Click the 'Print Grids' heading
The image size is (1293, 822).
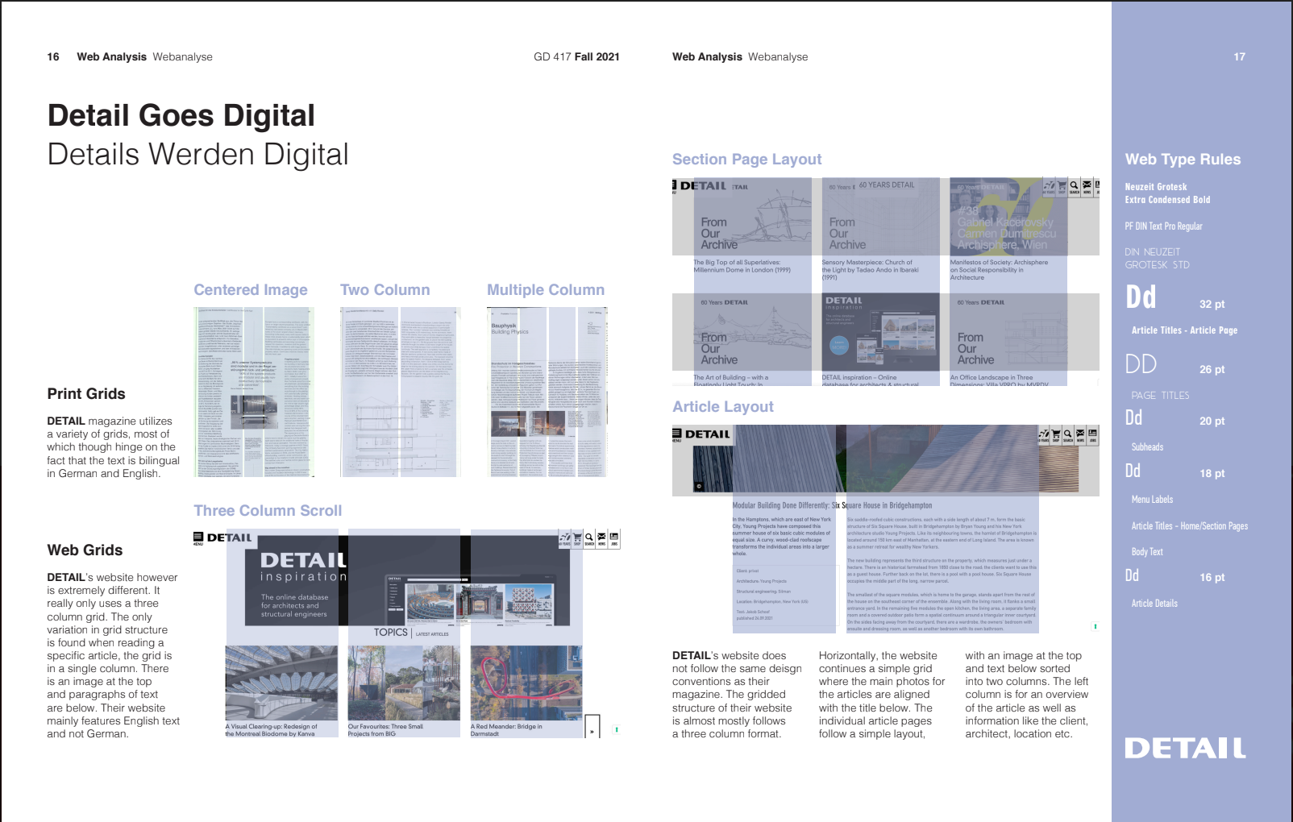point(86,394)
